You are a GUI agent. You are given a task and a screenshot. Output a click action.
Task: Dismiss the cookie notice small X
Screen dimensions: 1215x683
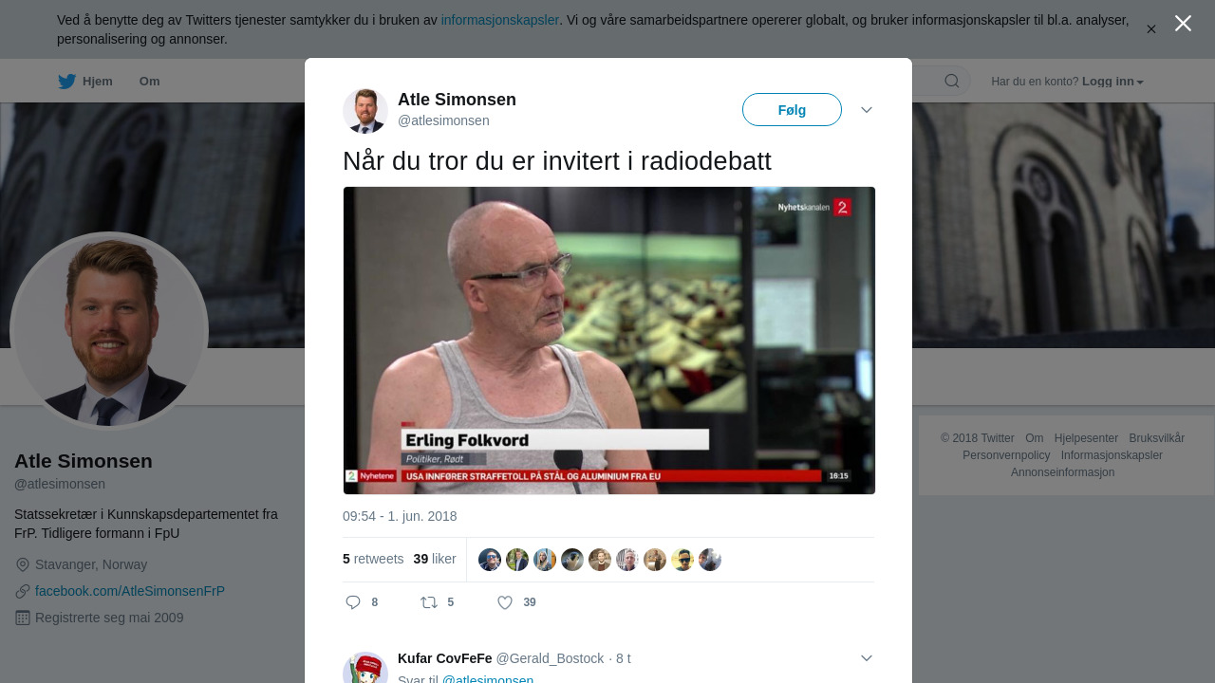(x=1150, y=29)
